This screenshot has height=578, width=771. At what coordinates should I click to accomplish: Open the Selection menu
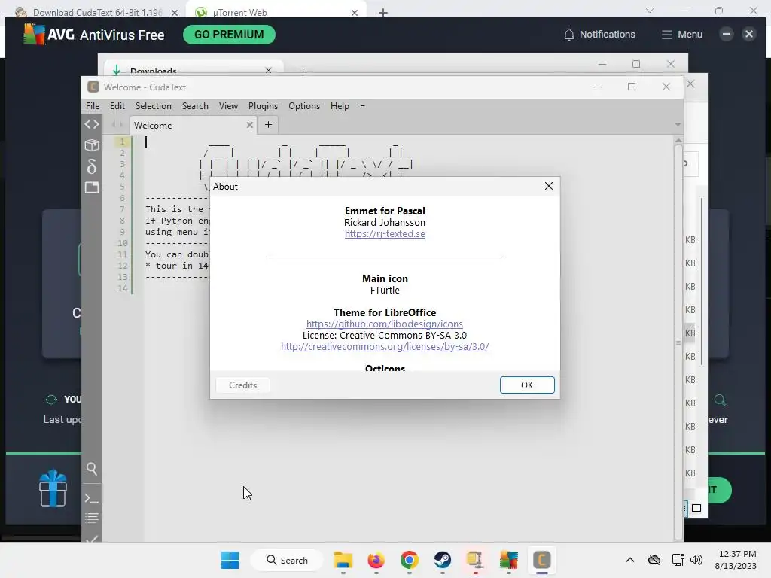[x=154, y=106]
